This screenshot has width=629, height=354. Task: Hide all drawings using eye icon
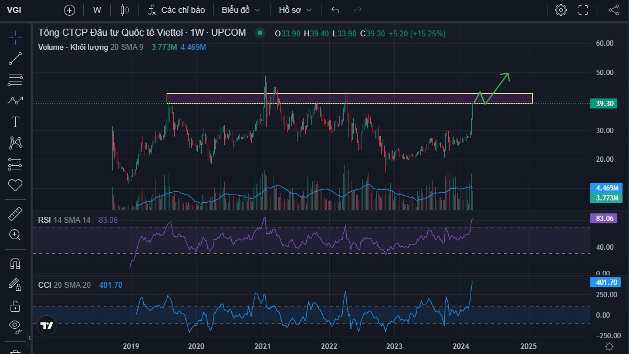point(15,326)
